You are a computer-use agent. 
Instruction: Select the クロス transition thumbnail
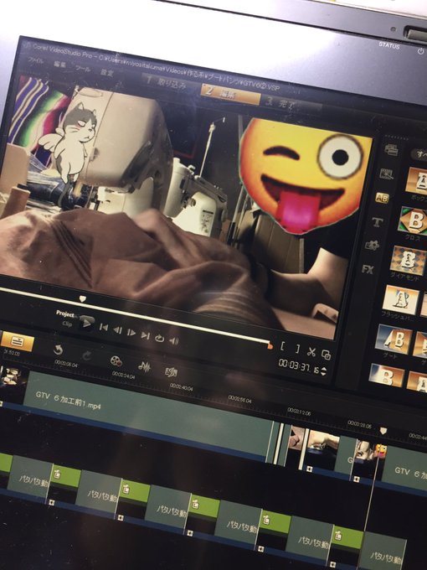[414, 221]
